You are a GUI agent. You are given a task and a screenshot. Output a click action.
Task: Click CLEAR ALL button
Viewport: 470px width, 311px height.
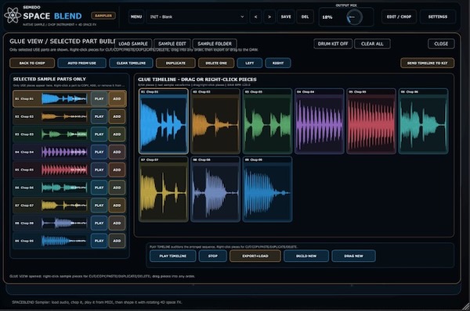(372, 44)
